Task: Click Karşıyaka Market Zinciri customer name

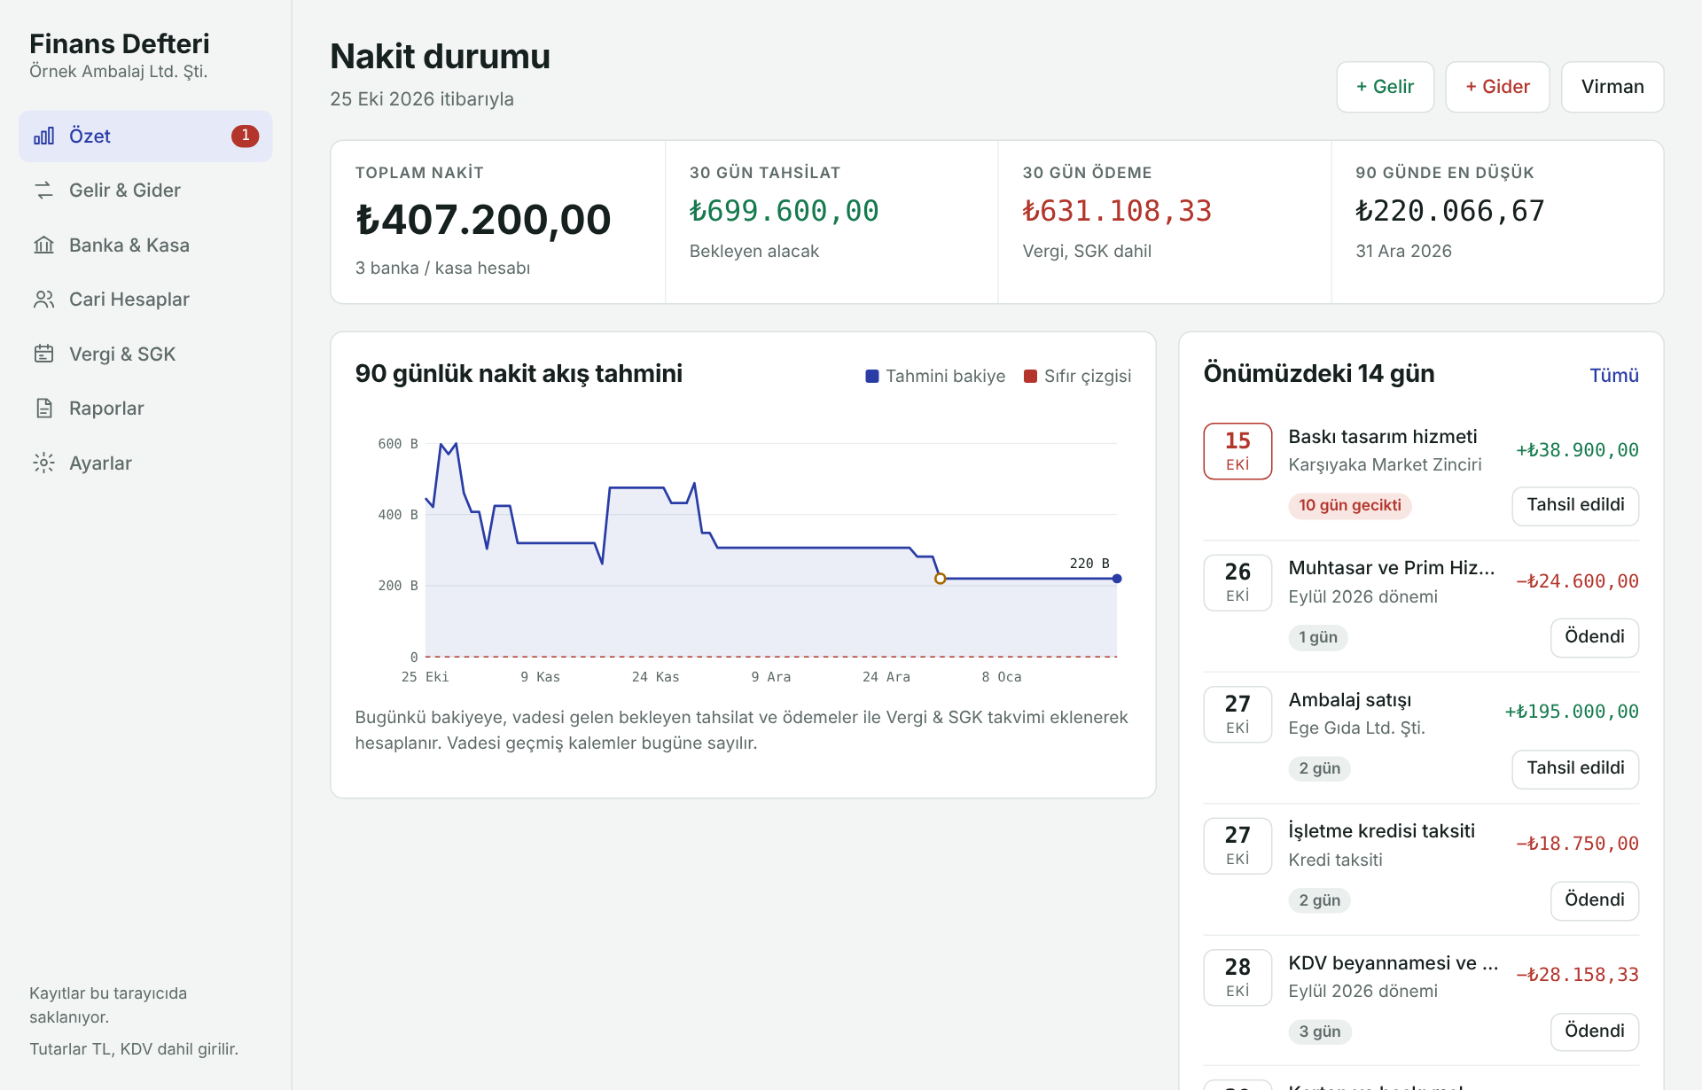Action: pyautogui.click(x=1385, y=465)
